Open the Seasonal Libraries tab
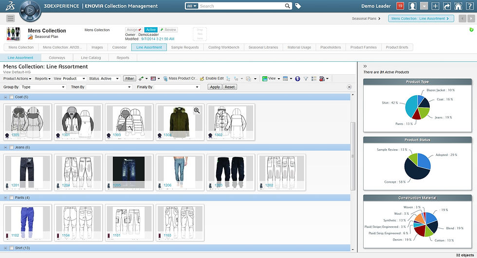 tap(263, 47)
